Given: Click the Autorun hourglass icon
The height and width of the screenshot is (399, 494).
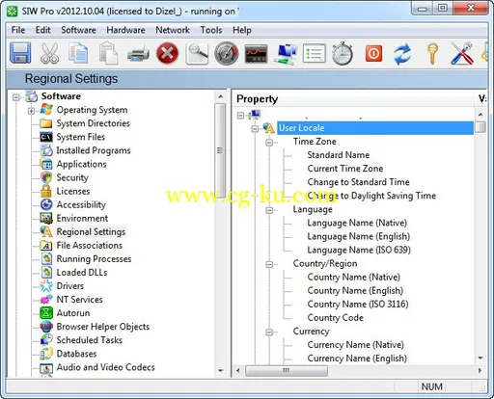Looking at the screenshot, I should pos(46,312).
